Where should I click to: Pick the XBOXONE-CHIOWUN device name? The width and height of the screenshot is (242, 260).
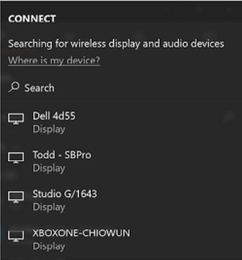coord(81,233)
